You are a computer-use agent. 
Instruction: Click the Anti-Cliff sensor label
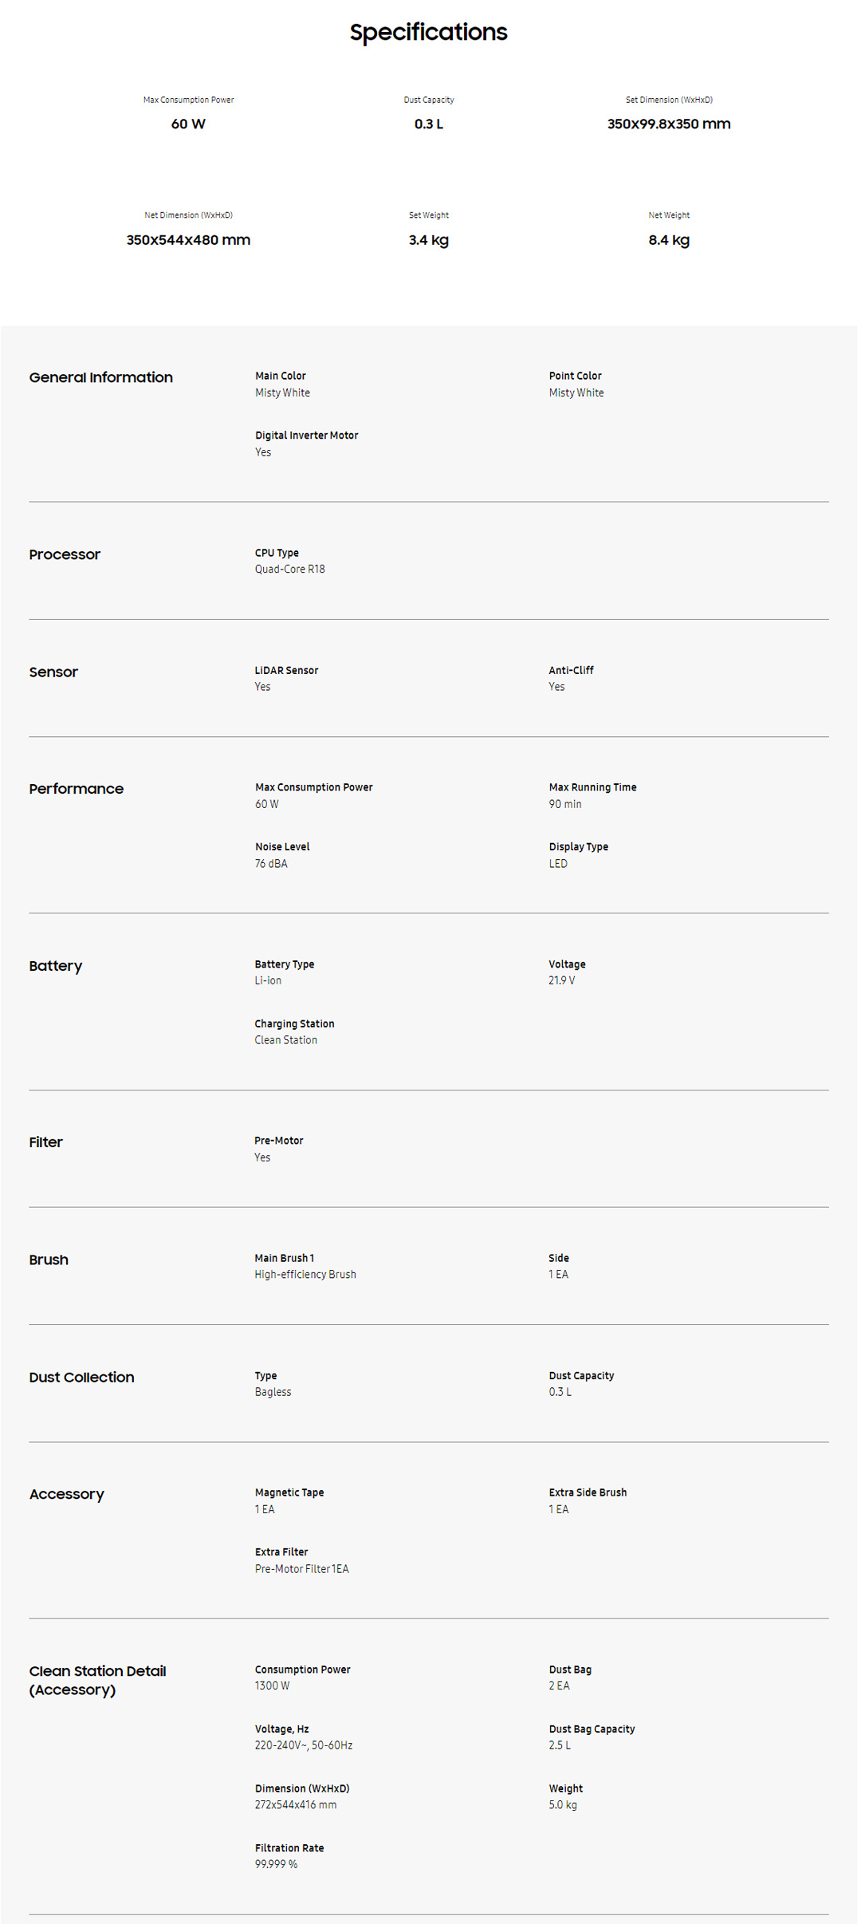click(571, 671)
